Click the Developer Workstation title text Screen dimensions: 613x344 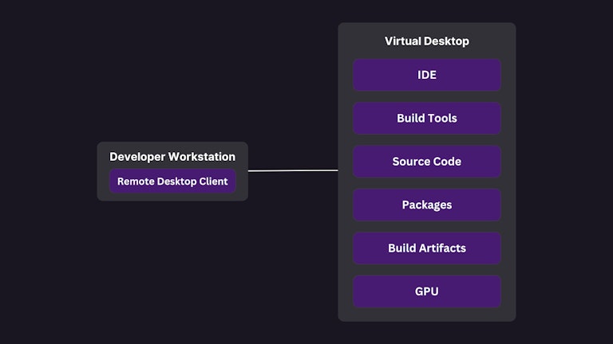pos(172,156)
